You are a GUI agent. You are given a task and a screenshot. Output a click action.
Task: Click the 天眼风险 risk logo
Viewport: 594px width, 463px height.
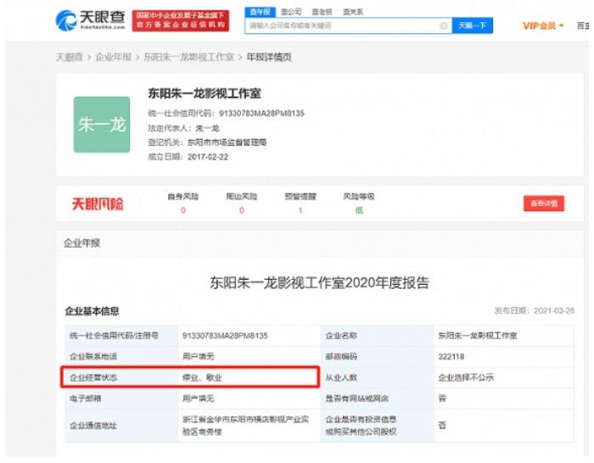(x=97, y=204)
